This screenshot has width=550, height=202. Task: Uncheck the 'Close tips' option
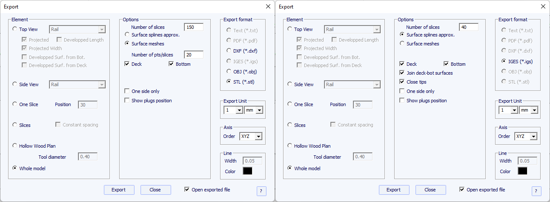[x=402, y=82]
